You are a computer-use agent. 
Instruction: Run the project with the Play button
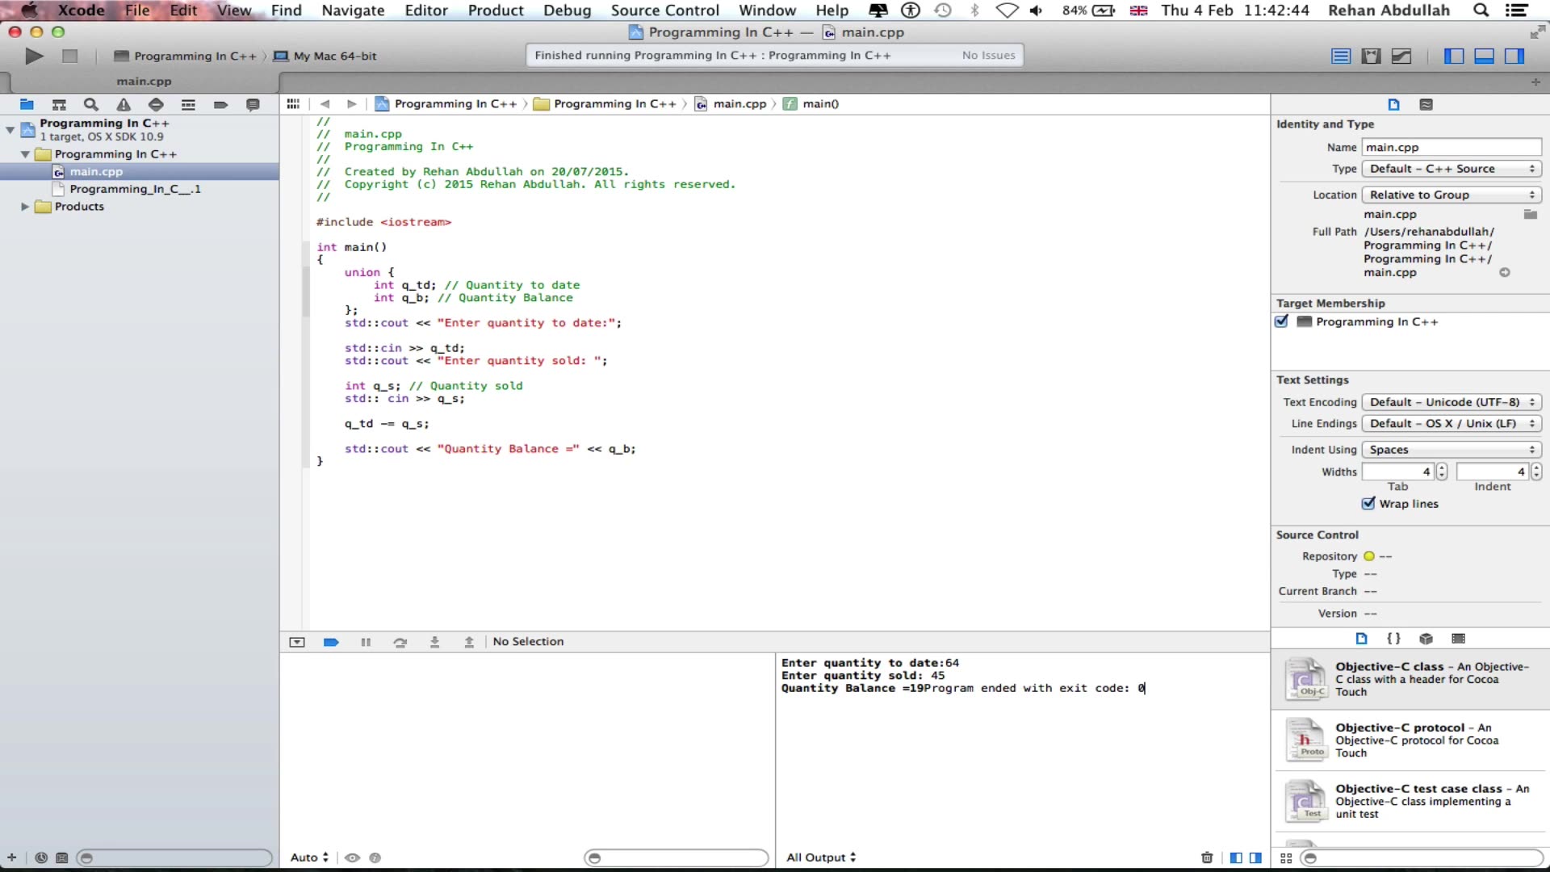tap(34, 56)
